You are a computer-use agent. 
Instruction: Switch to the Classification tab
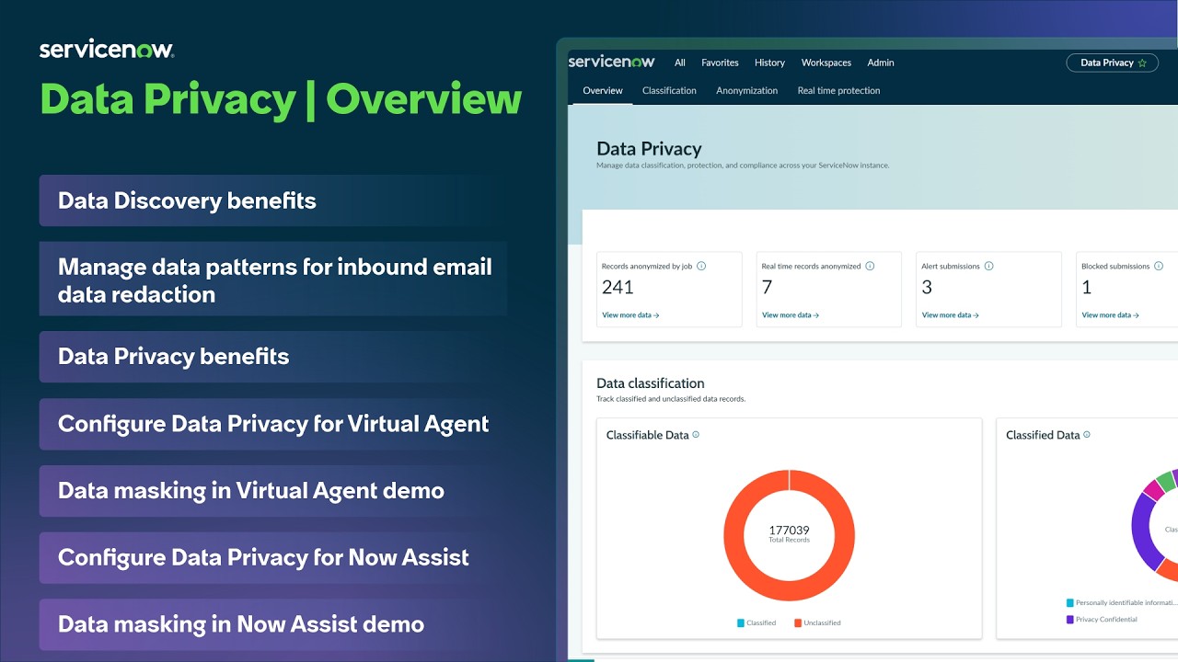click(669, 90)
